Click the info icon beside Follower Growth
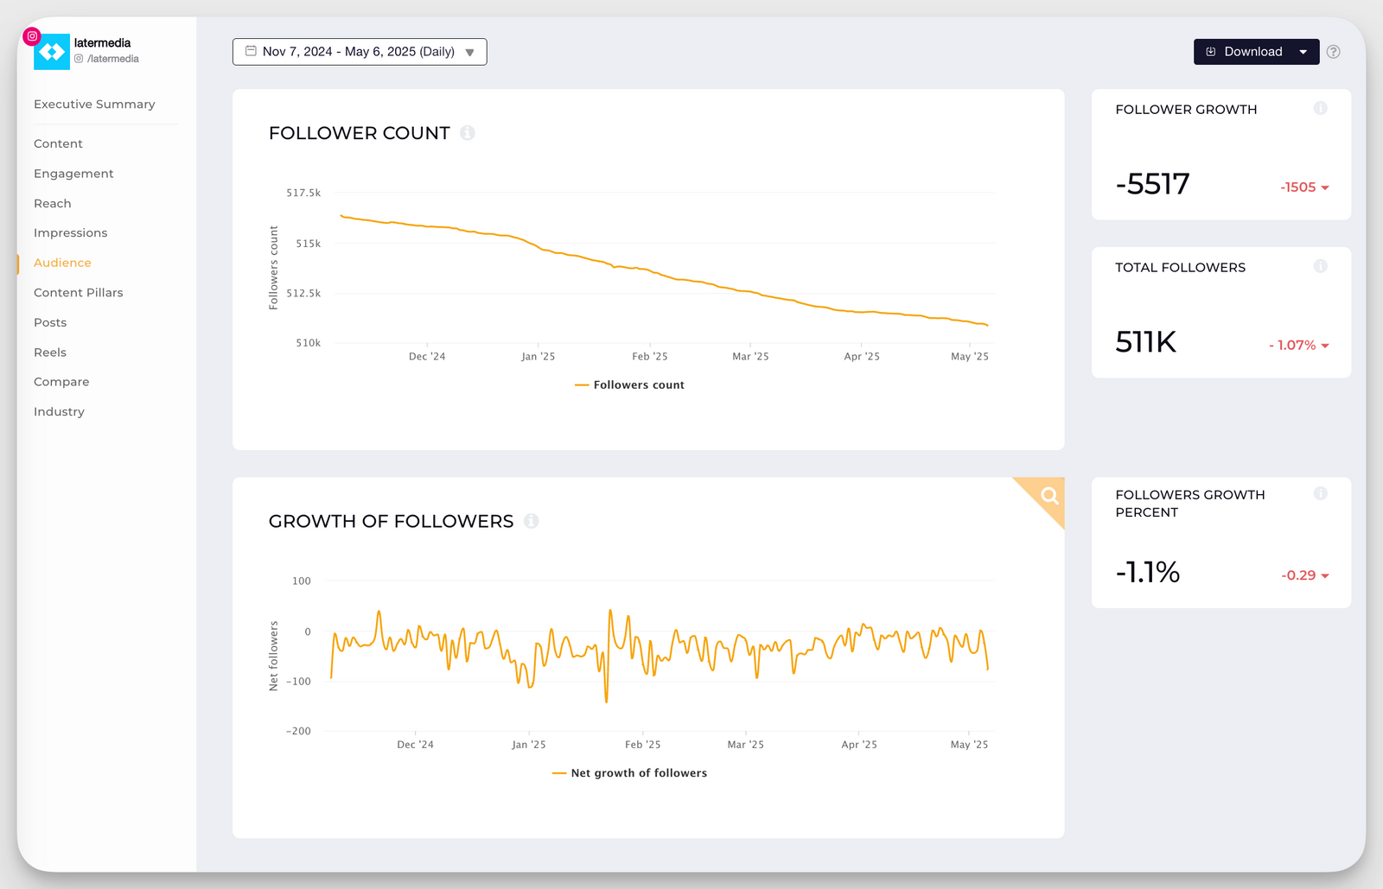1383x889 pixels. [1321, 108]
